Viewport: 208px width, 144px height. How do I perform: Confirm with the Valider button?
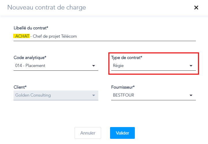[122, 133]
